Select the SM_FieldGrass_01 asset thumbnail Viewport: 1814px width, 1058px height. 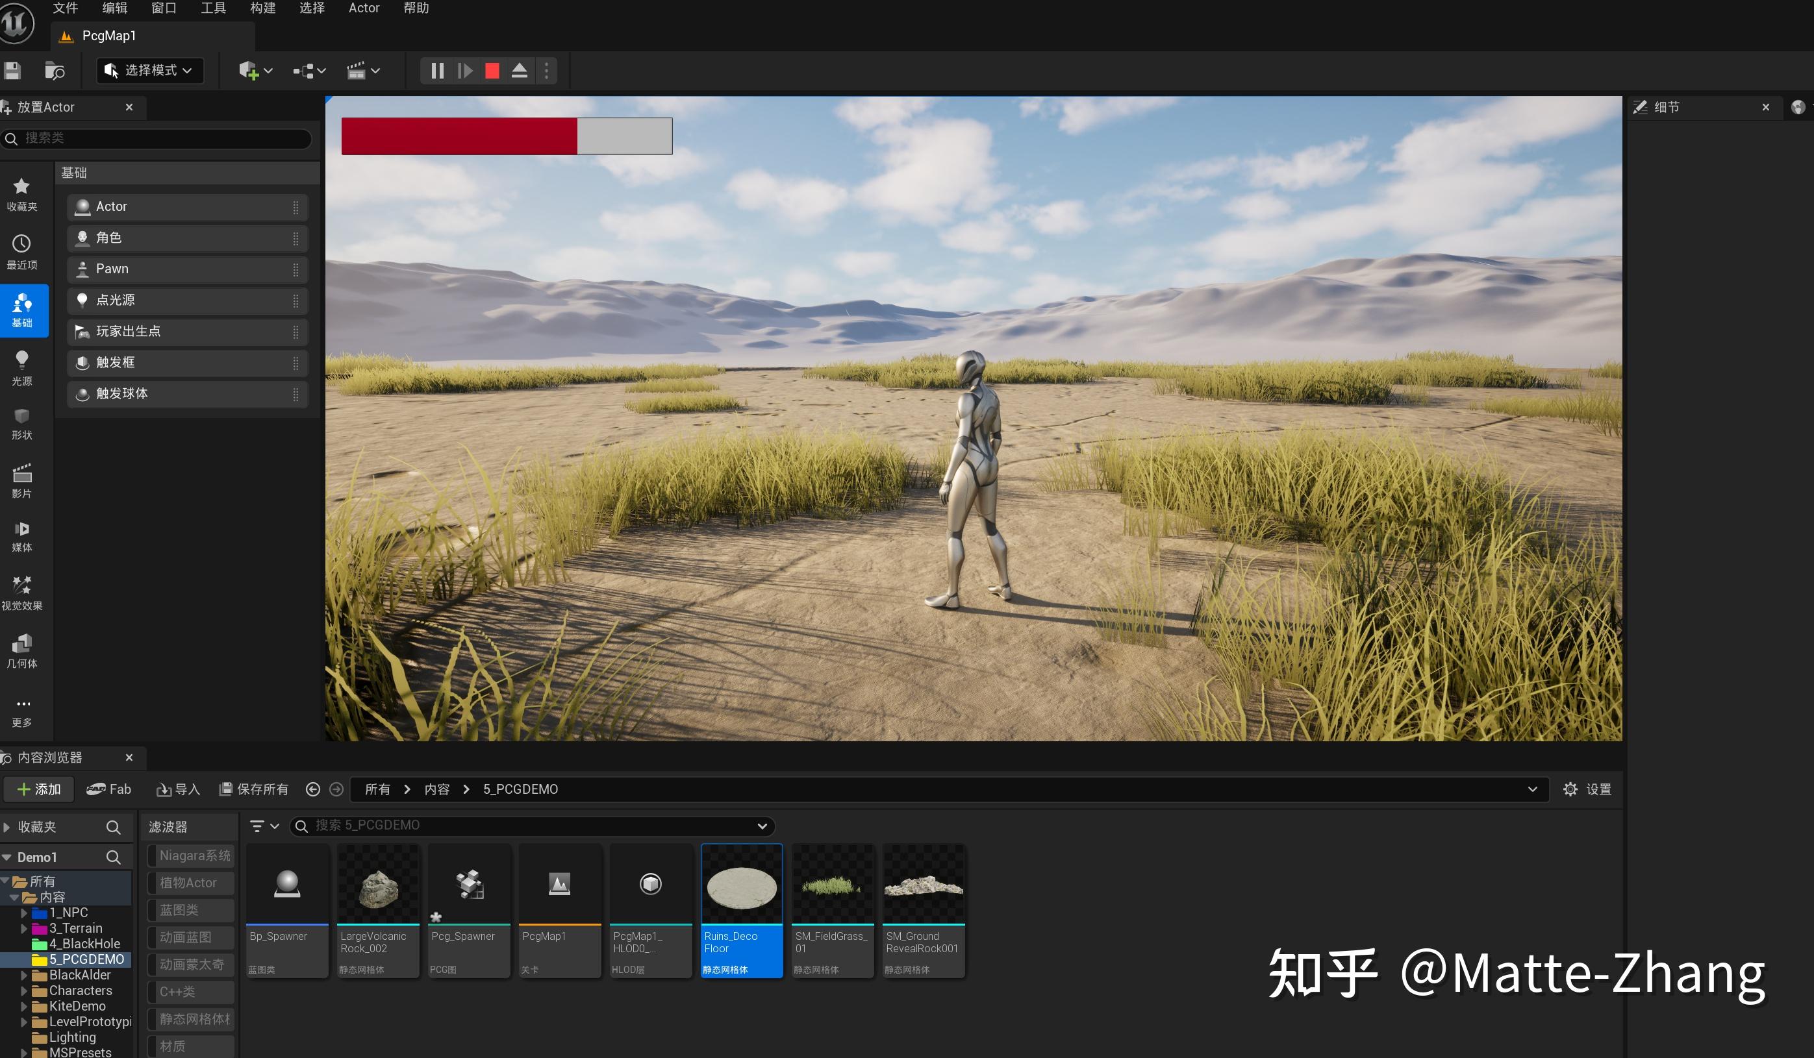(832, 886)
